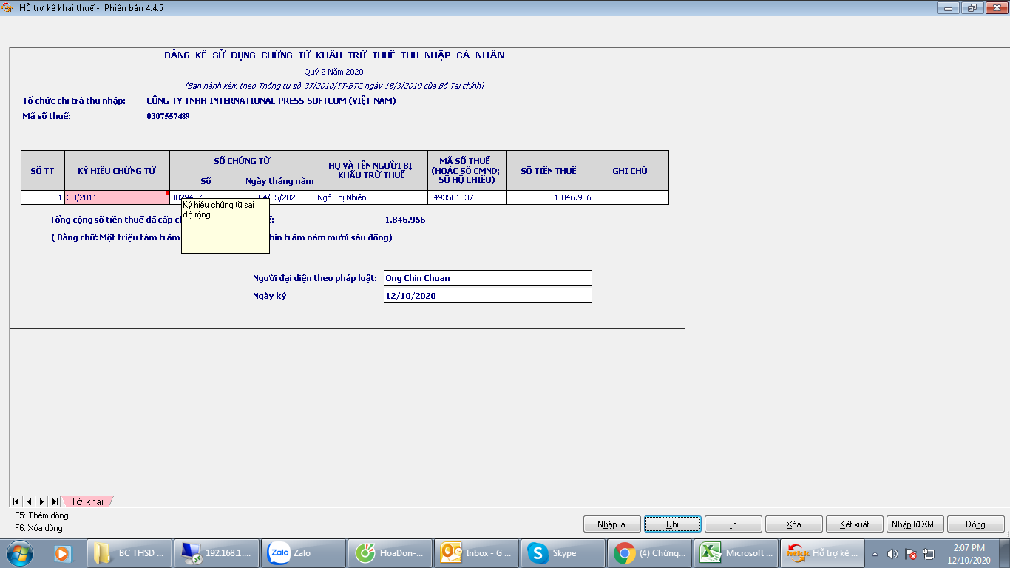Click the Ghi save button
The image size is (1010, 568).
point(672,524)
